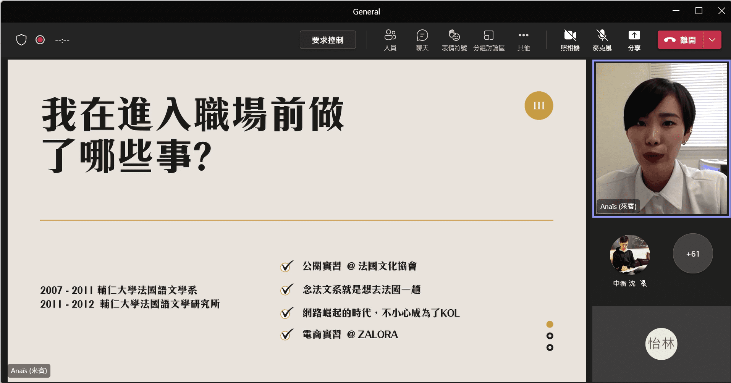Click the gold III section badge
Screen dimensions: 731x383
(539, 106)
